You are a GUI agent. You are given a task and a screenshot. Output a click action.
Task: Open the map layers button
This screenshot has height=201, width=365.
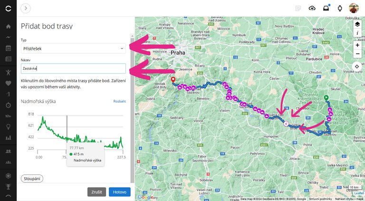point(357,24)
